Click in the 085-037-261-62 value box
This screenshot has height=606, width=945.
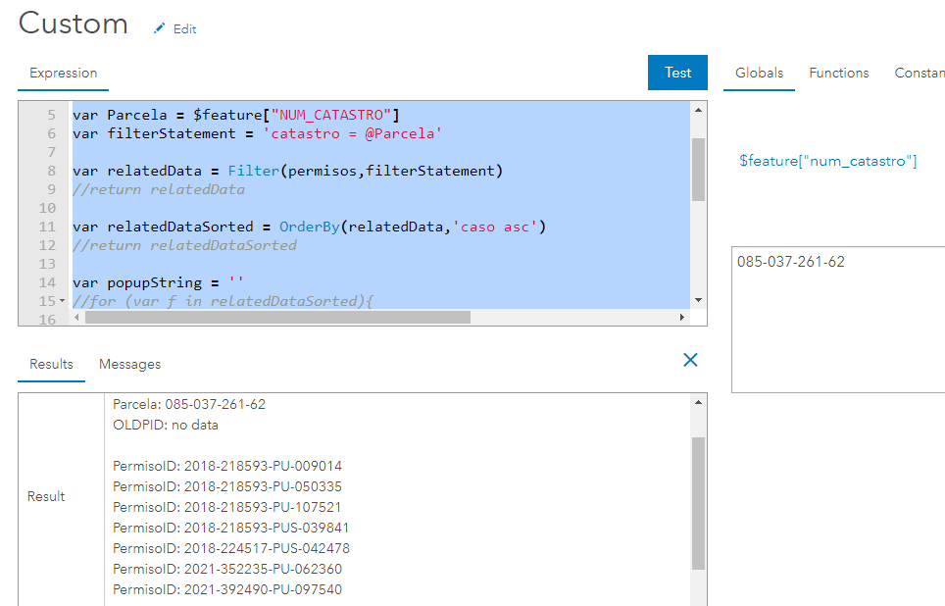tap(838, 319)
